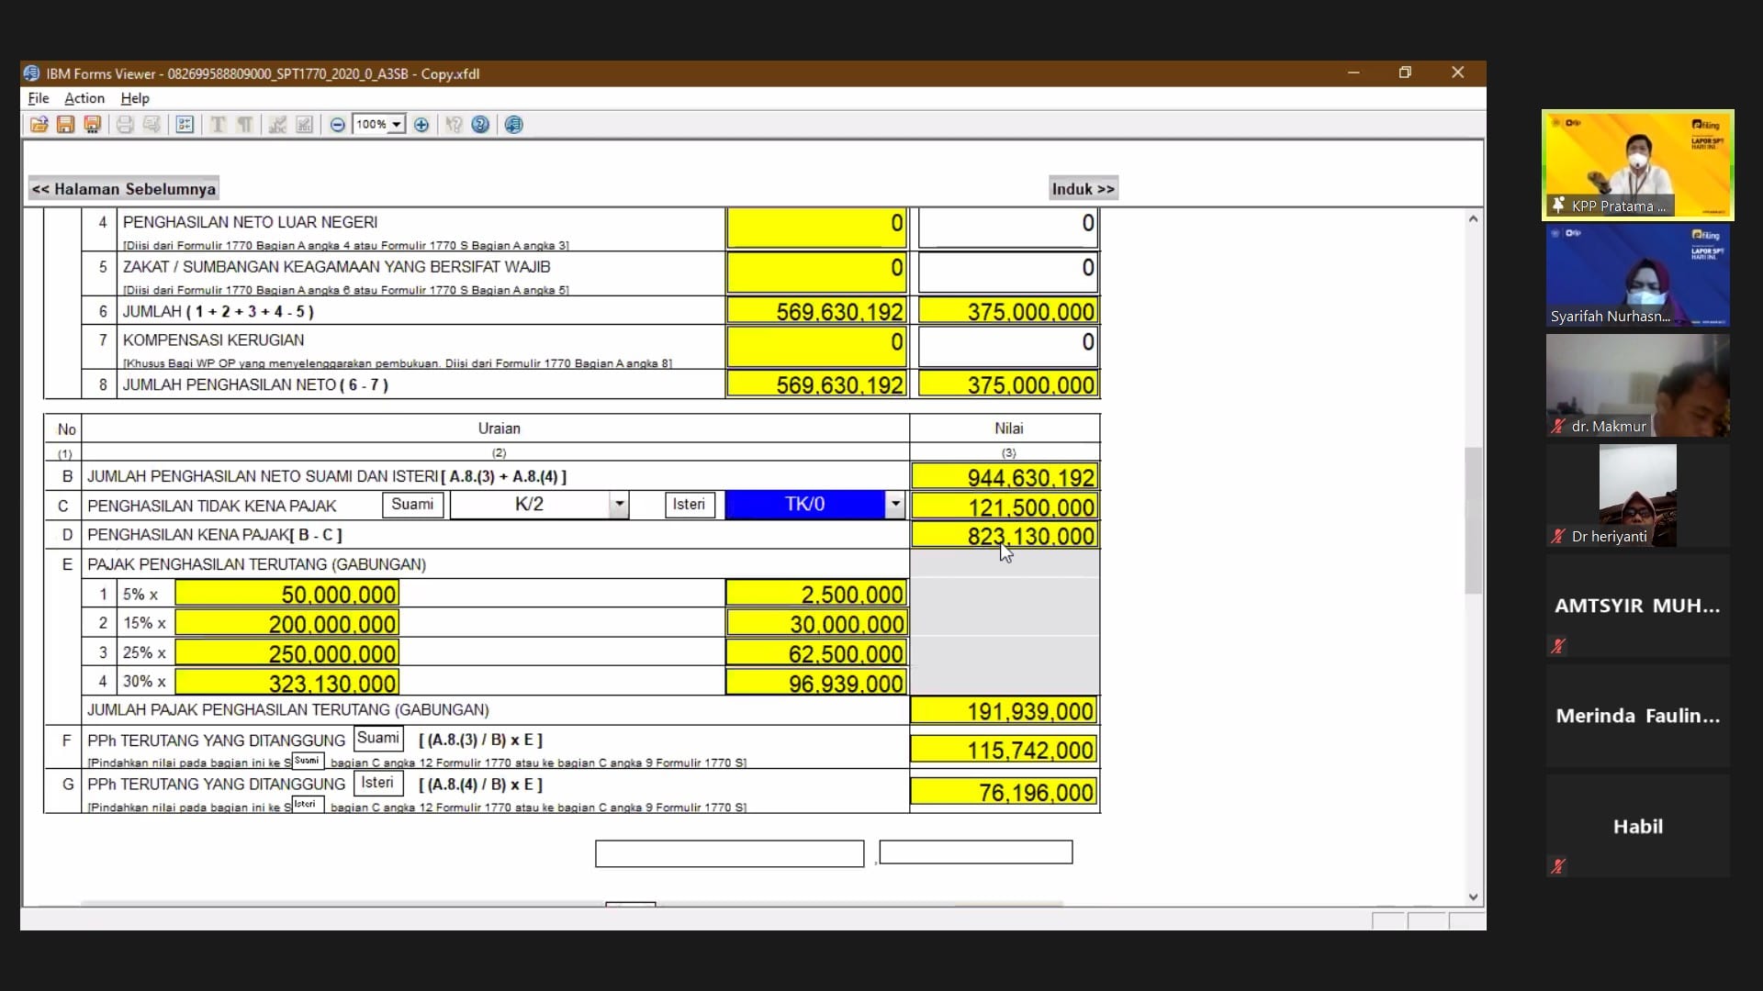Open the Action menu
Viewport: 1763px width, 991px height.
pyautogui.click(x=84, y=98)
